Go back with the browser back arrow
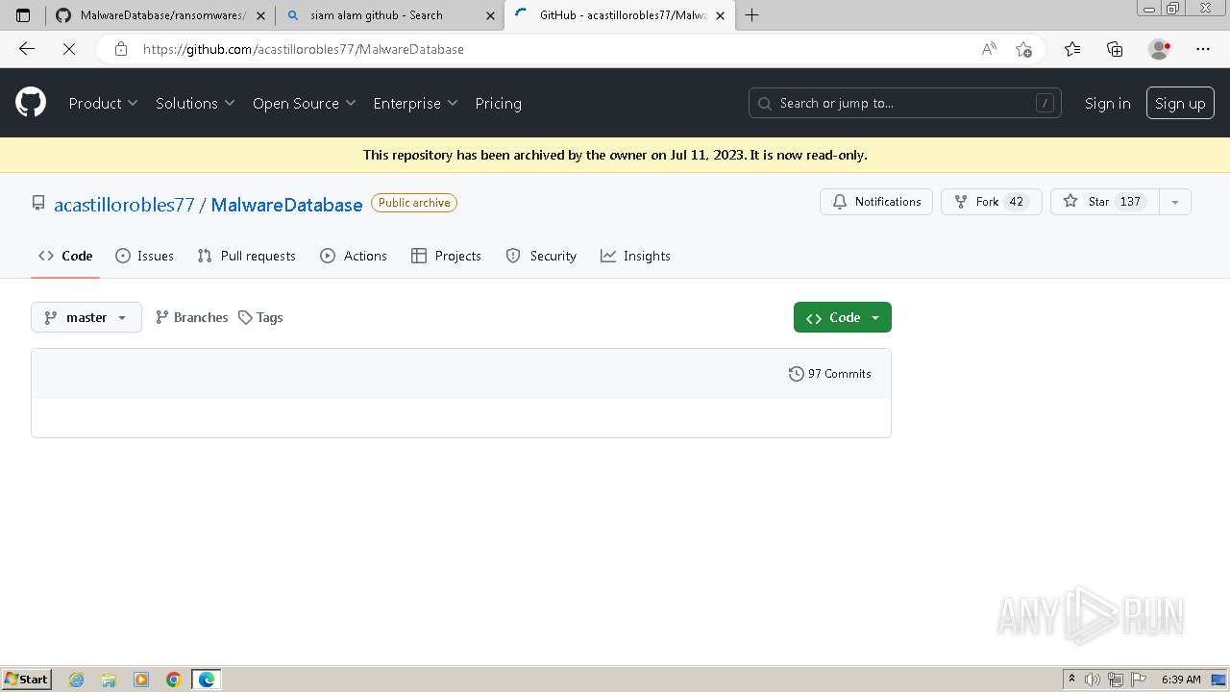The height and width of the screenshot is (692, 1230). coord(27,49)
